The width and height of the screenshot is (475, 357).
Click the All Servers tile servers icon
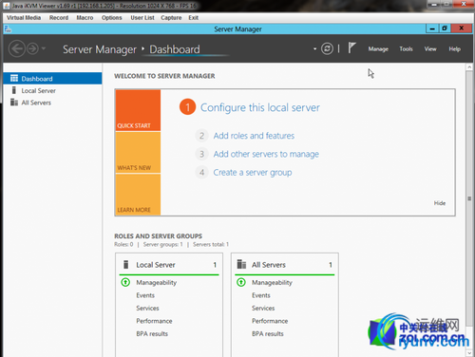tap(241, 264)
